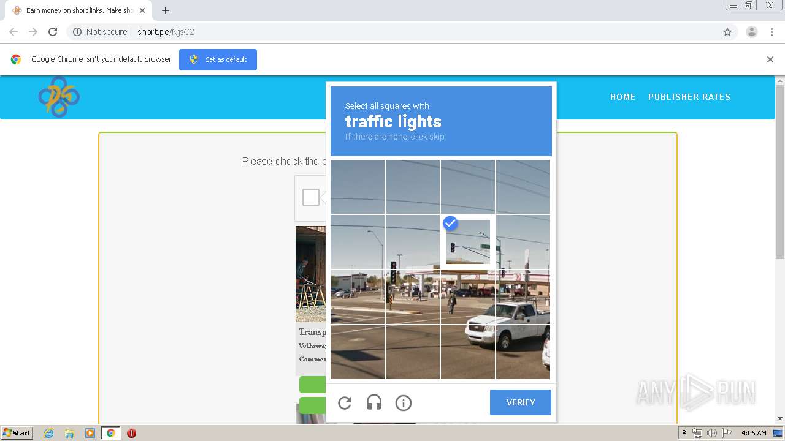Screen dimensions: 785x441
Task: Open a new tab with plus button
Action: pyautogui.click(x=166, y=10)
